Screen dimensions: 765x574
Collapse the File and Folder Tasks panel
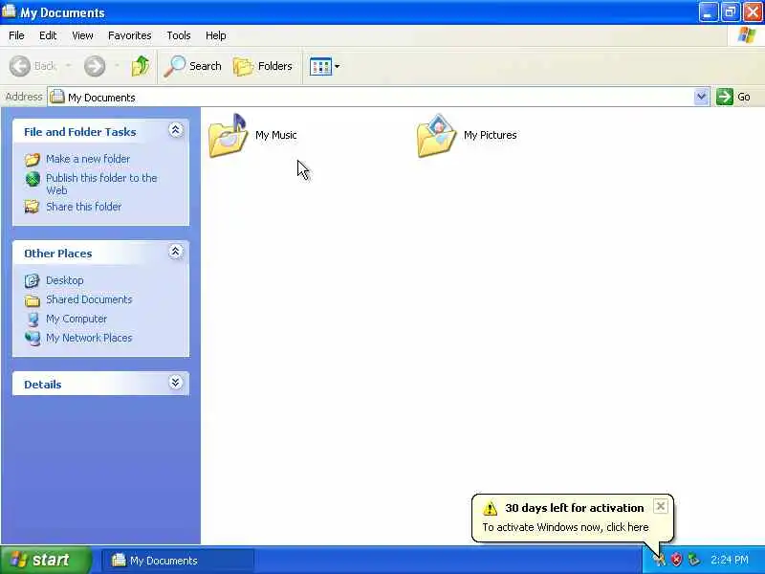(x=176, y=130)
